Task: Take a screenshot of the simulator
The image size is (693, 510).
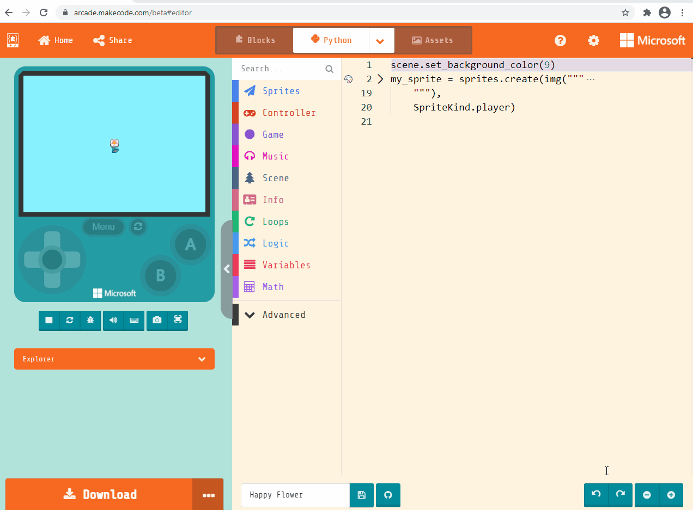Action: click(157, 321)
